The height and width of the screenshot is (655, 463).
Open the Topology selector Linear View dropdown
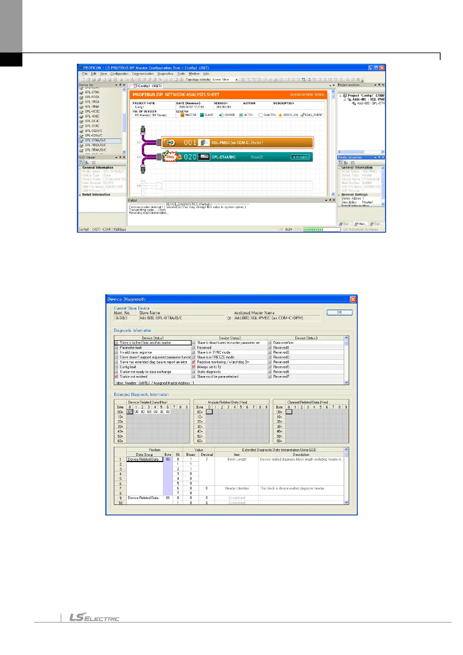point(236,80)
